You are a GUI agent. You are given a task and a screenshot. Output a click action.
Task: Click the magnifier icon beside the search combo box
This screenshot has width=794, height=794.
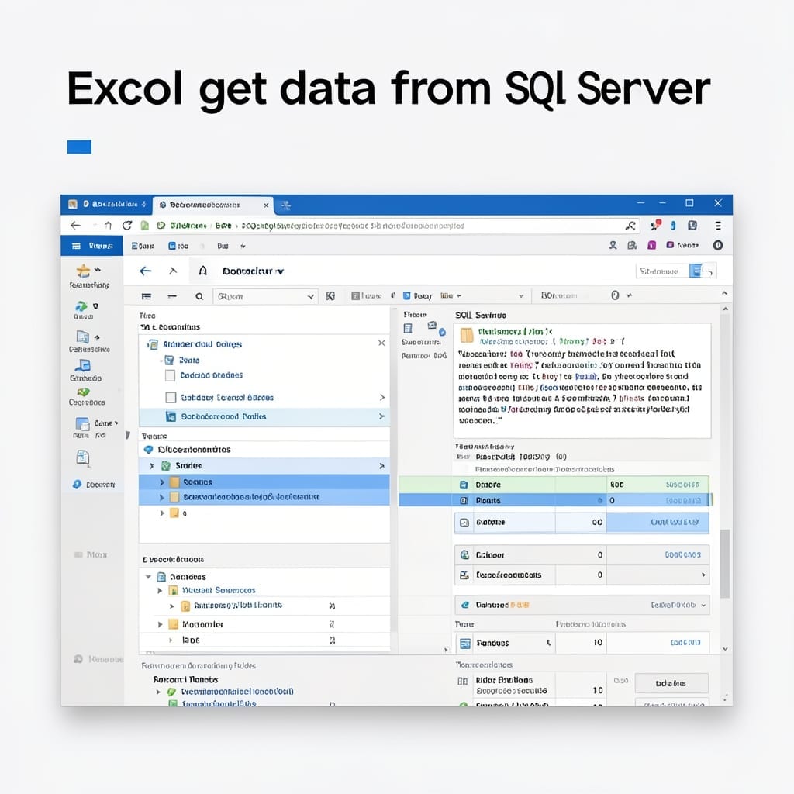coord(199,296)
